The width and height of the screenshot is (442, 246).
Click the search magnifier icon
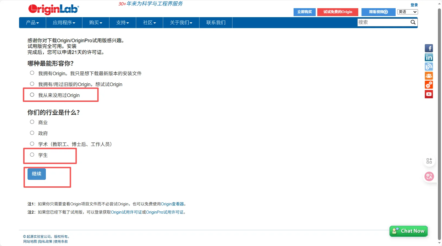pyautogui.click(x=413, y=22)
